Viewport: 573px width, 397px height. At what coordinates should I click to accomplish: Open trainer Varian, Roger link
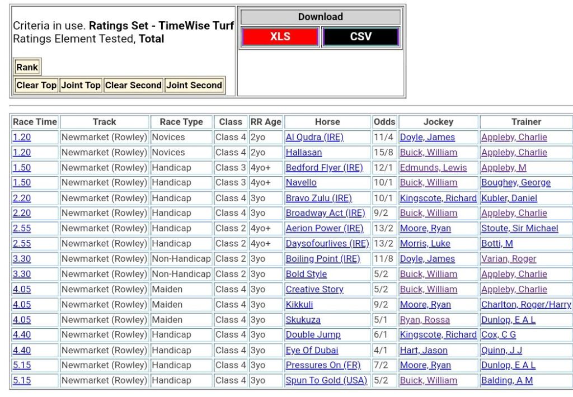[509, 259]
